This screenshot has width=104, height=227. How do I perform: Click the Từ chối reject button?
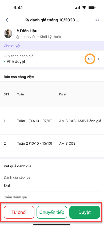[19, 212]
